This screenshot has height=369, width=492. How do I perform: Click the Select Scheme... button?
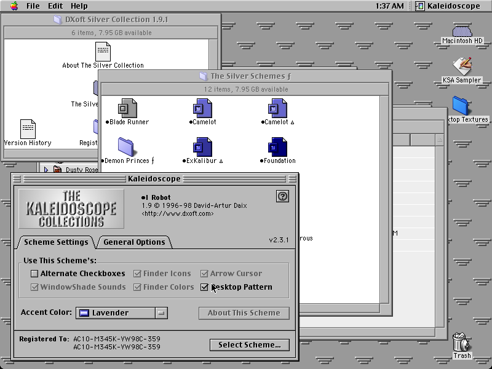pos(250,345)
